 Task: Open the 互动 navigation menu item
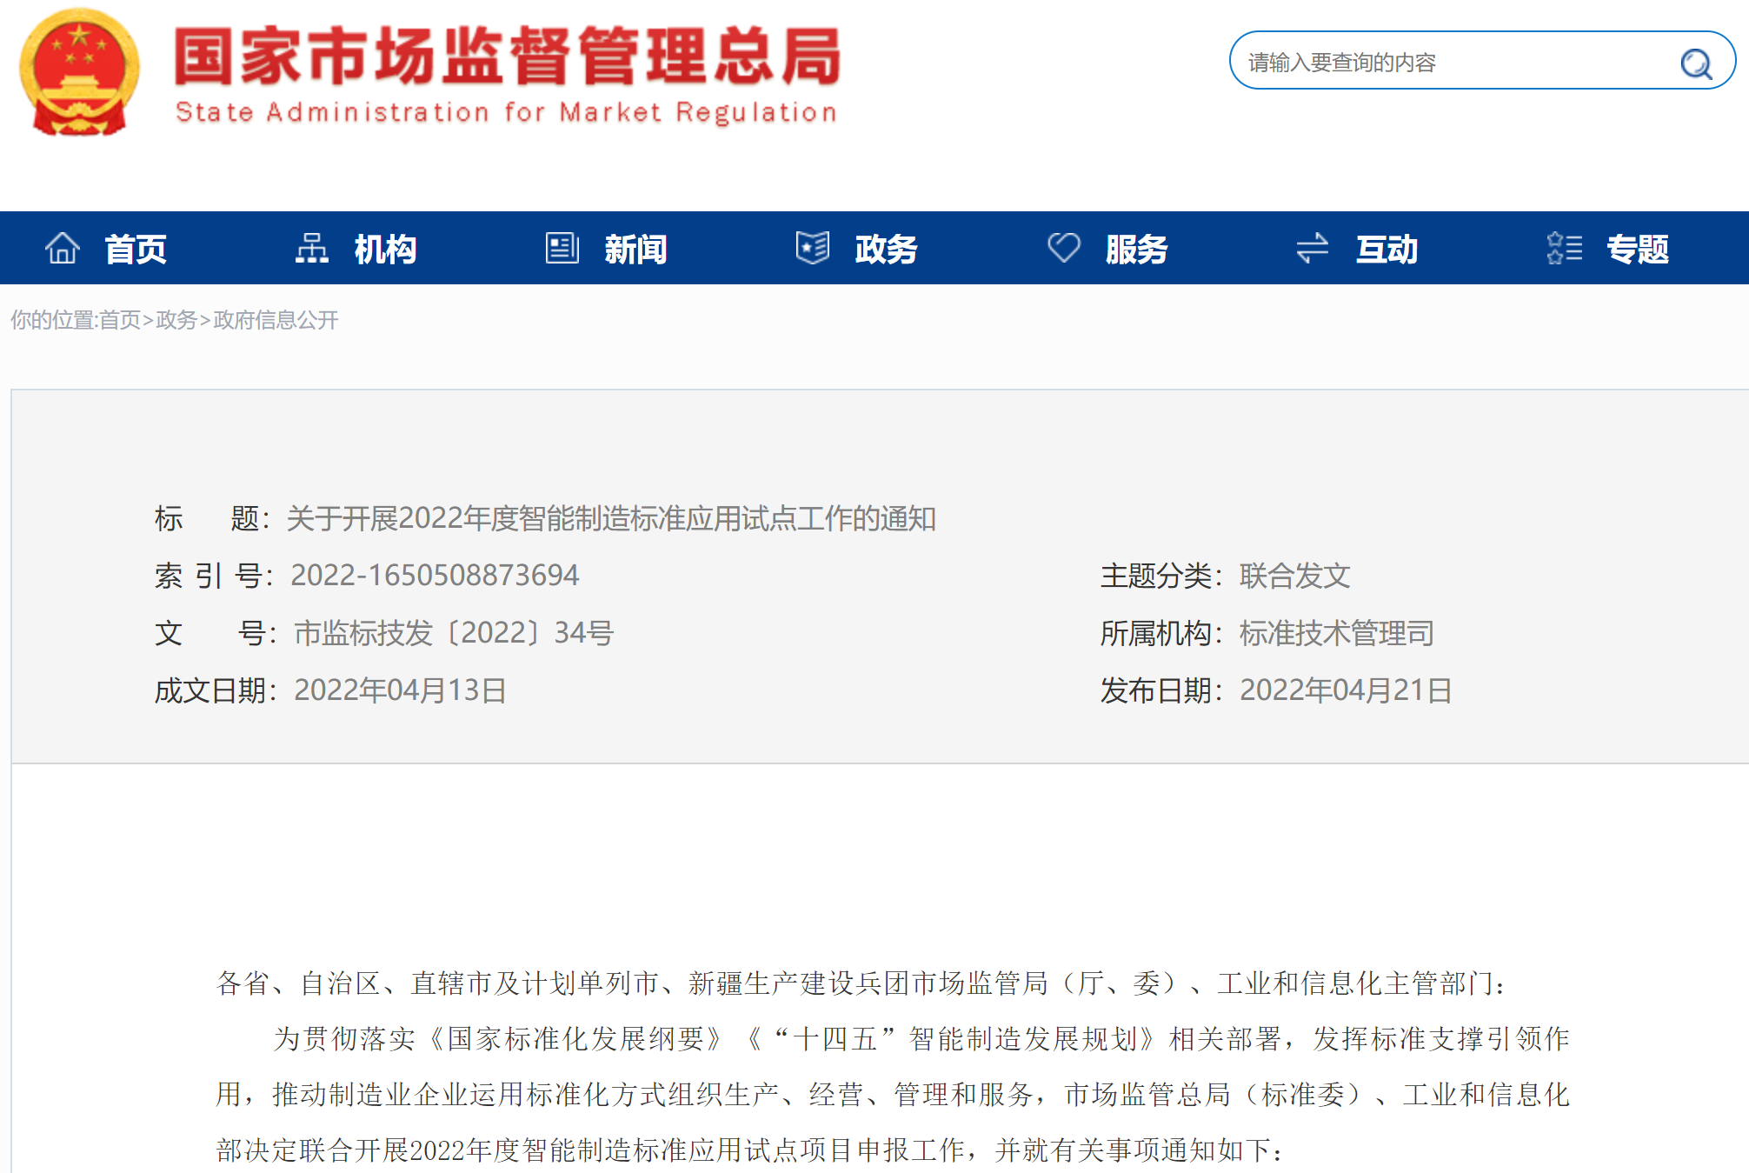[1387, 250]
